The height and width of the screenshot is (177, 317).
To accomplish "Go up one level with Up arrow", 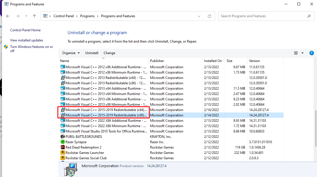I will tap(35, 16).
